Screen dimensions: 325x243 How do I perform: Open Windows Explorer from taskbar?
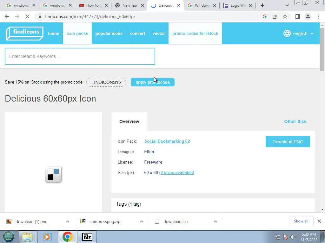click(x=28, y=237)
